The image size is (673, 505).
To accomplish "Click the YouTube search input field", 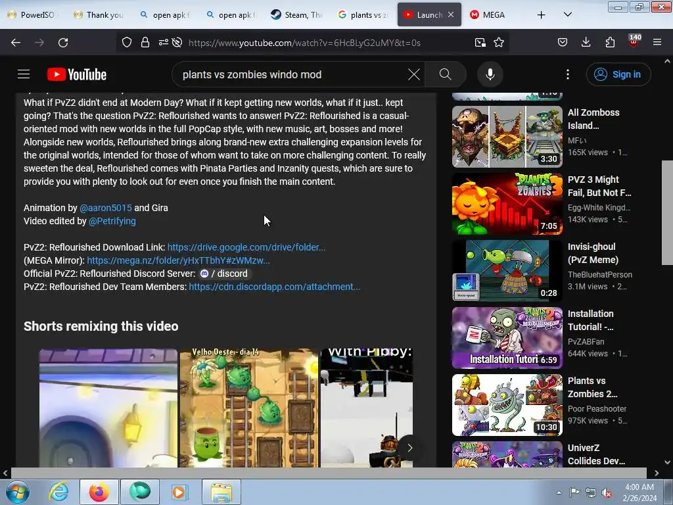I will pyautogui.click(x=292, y=74).
